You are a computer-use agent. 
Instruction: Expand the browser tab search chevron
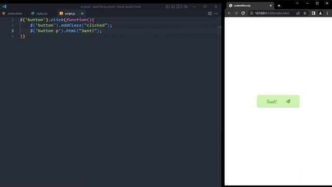click(297, 4)
